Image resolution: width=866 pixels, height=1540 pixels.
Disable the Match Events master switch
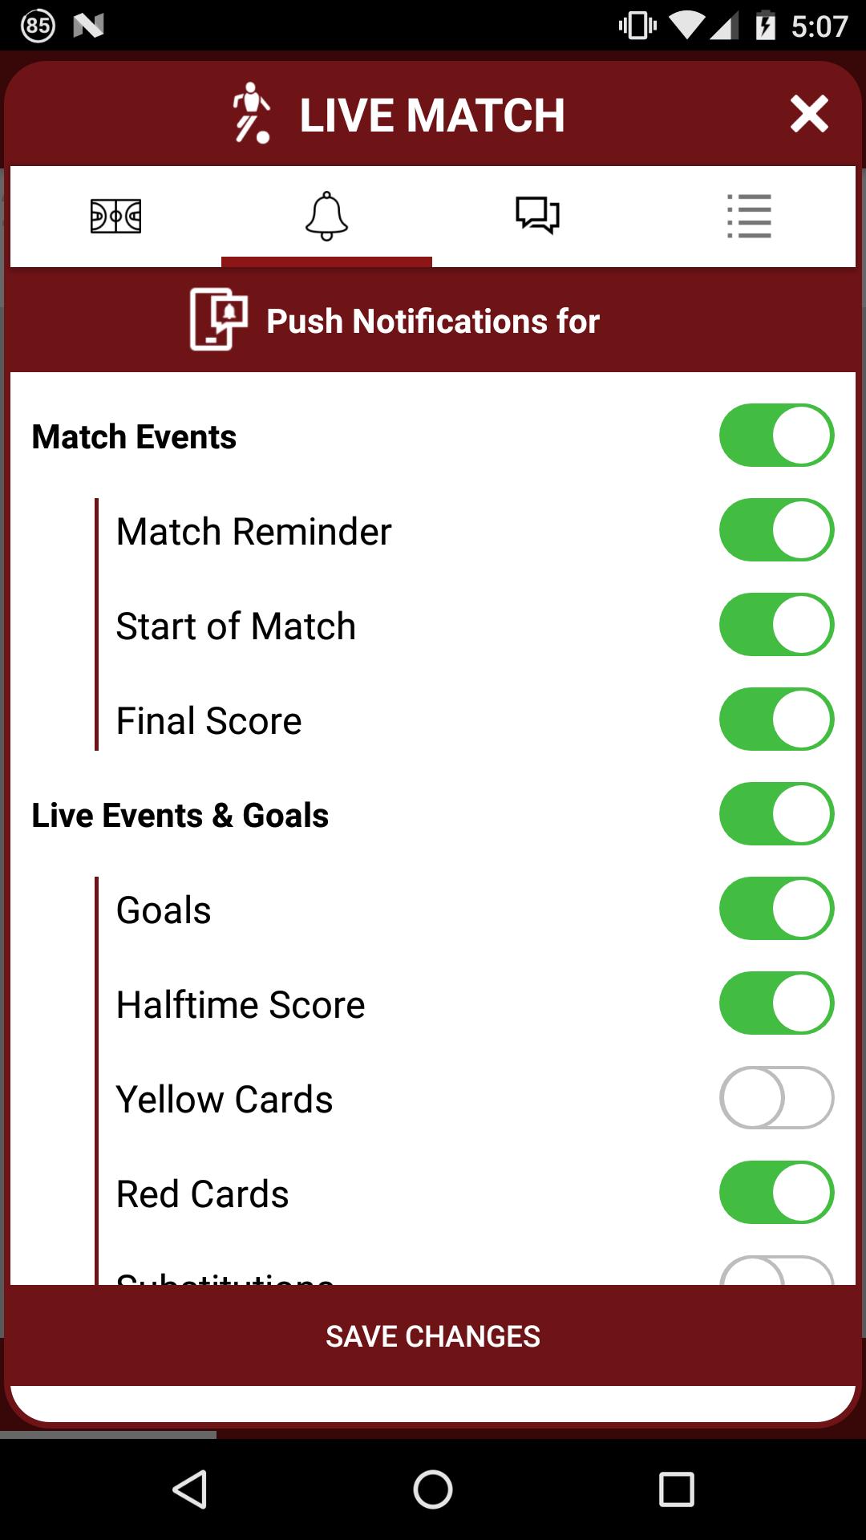tap(775, 434)
